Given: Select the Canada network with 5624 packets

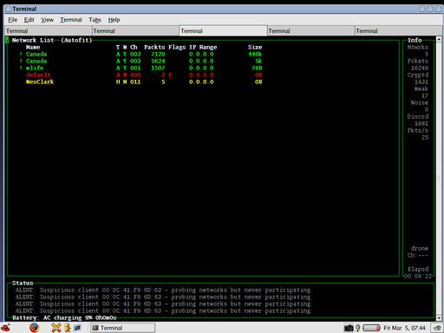Looking at the screenshot, I should pos(140,61).
